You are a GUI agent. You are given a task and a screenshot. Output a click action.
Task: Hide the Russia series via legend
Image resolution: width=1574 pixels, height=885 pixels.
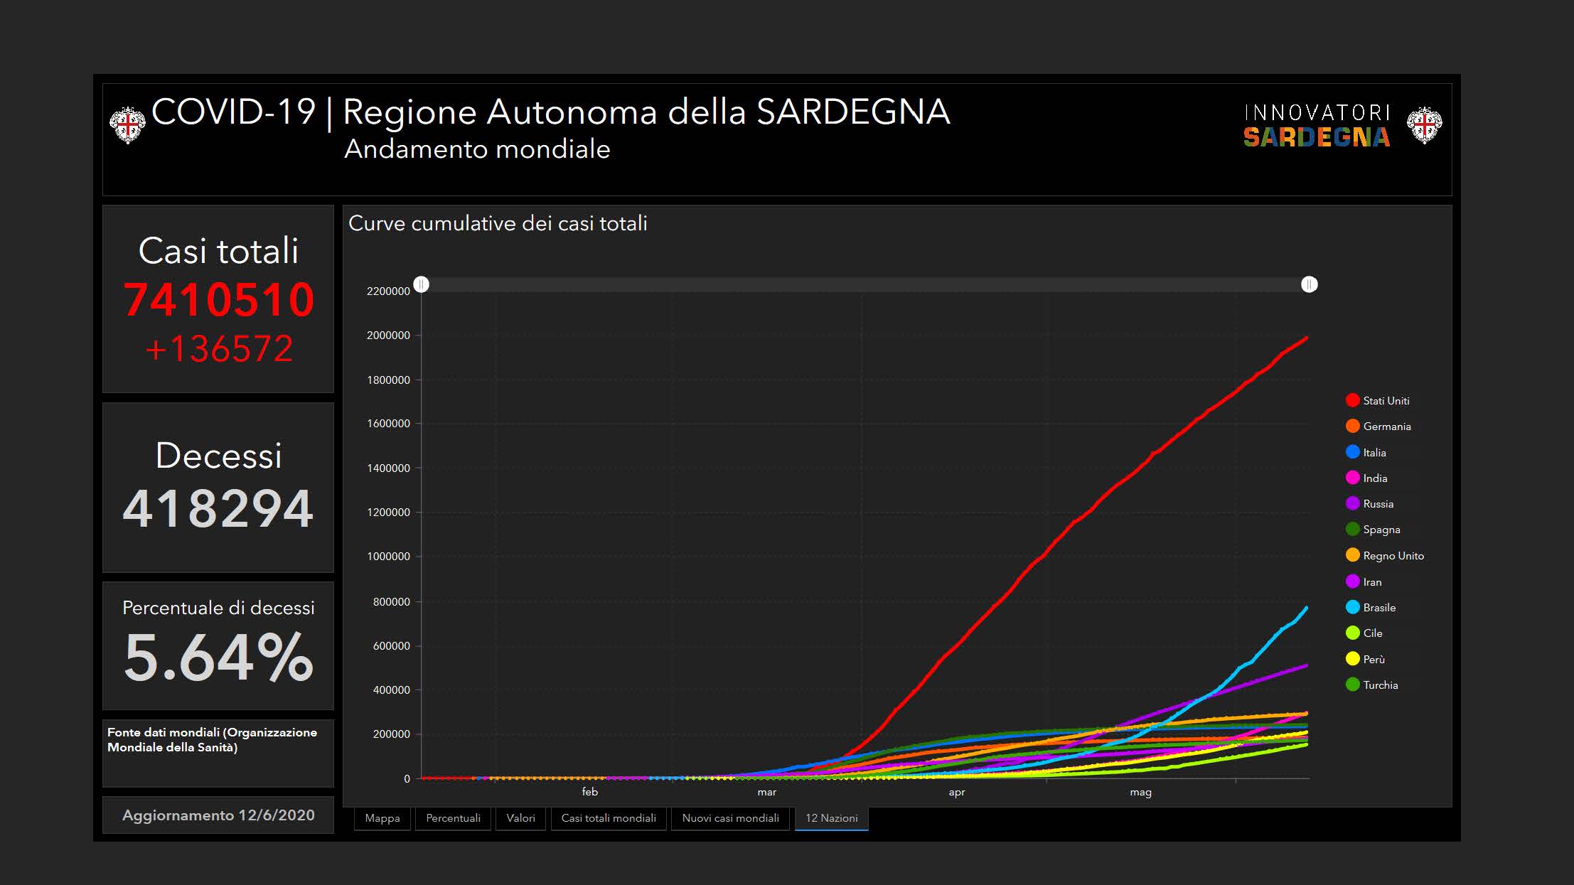coord(1352,503)
